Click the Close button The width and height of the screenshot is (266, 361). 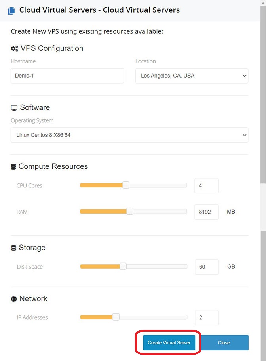coord(224,343)
